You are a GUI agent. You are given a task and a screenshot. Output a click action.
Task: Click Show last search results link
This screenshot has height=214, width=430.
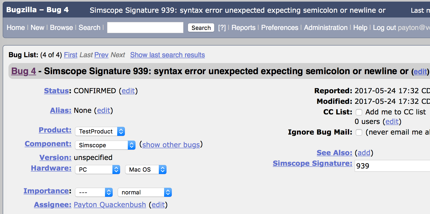click(167, 55)
